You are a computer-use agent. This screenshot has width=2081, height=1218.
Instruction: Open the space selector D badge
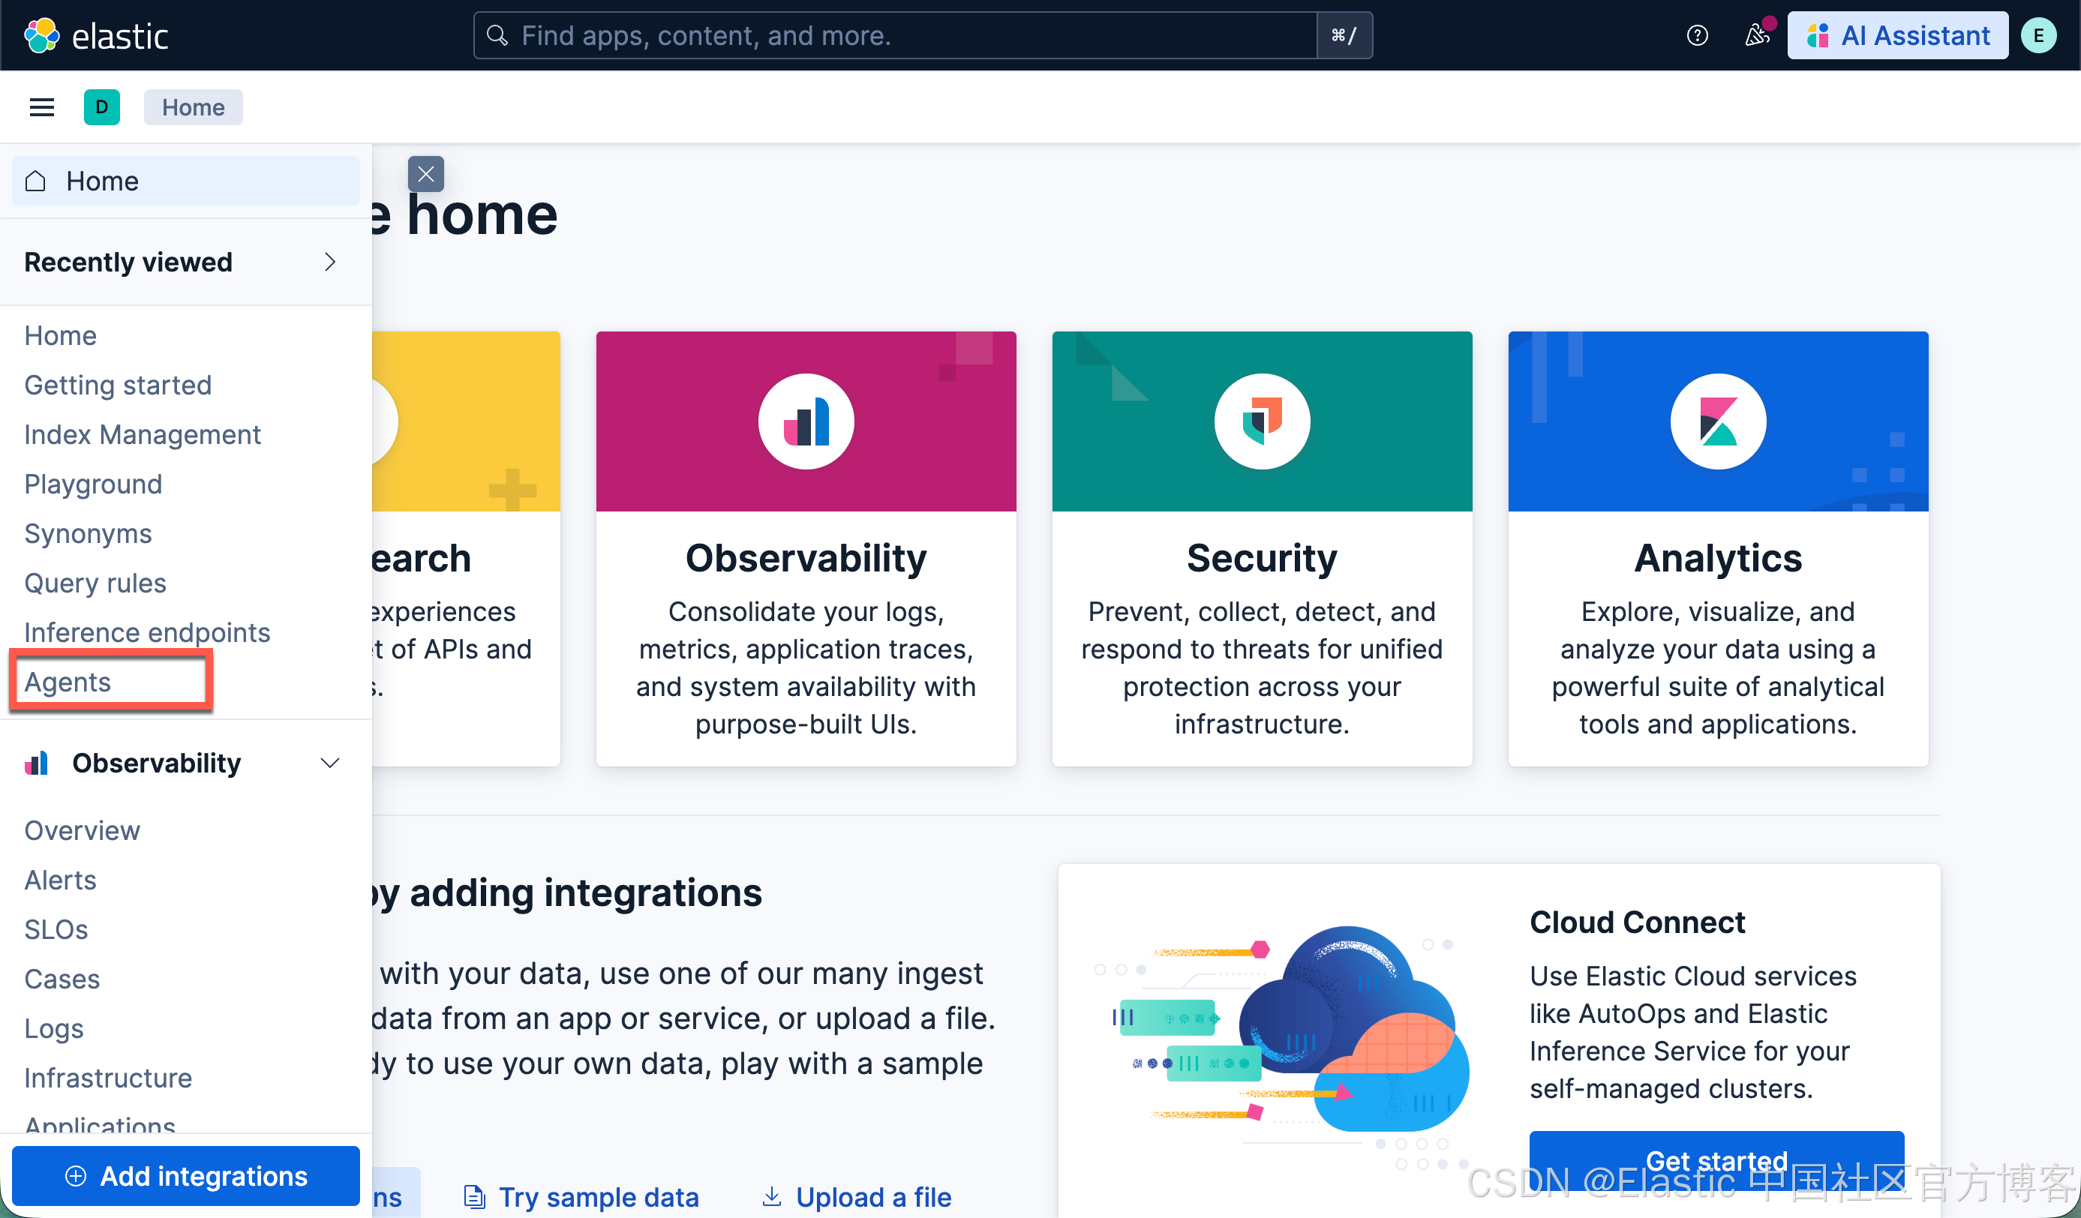tap(101, 107)
